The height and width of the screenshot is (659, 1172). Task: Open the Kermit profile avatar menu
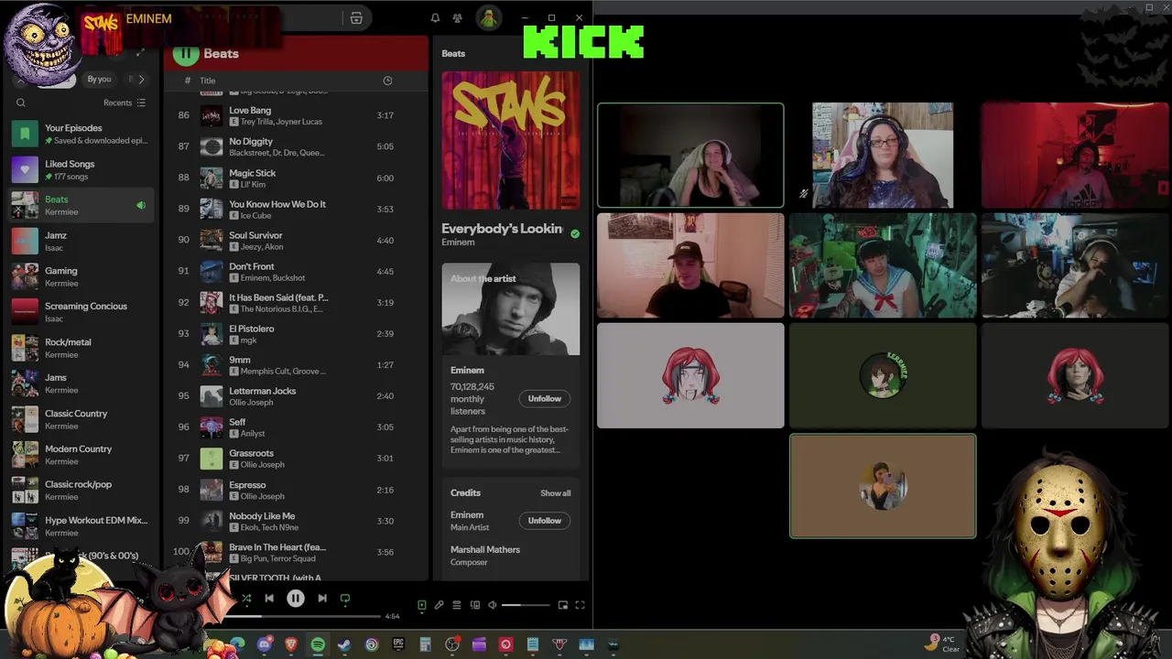[489, 18]
